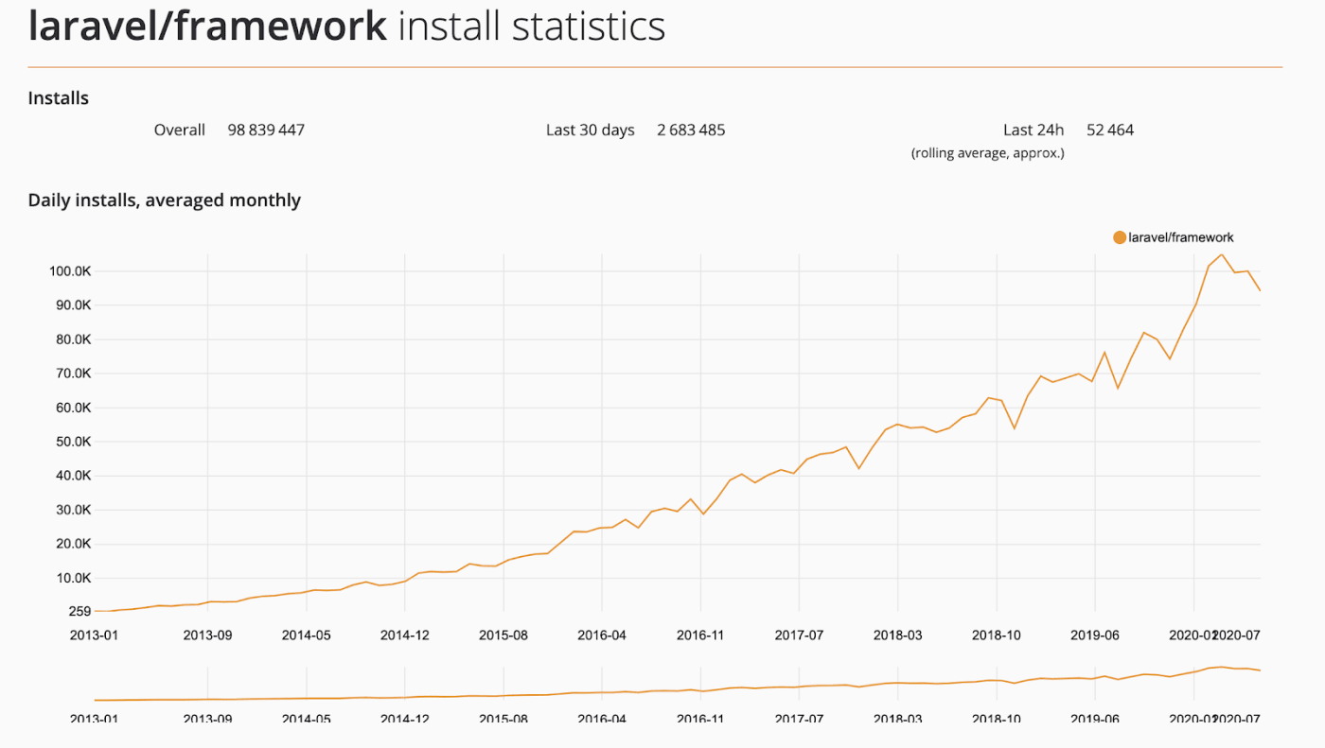Click the 'Last 30 days' label

click(x=591, y=130)
